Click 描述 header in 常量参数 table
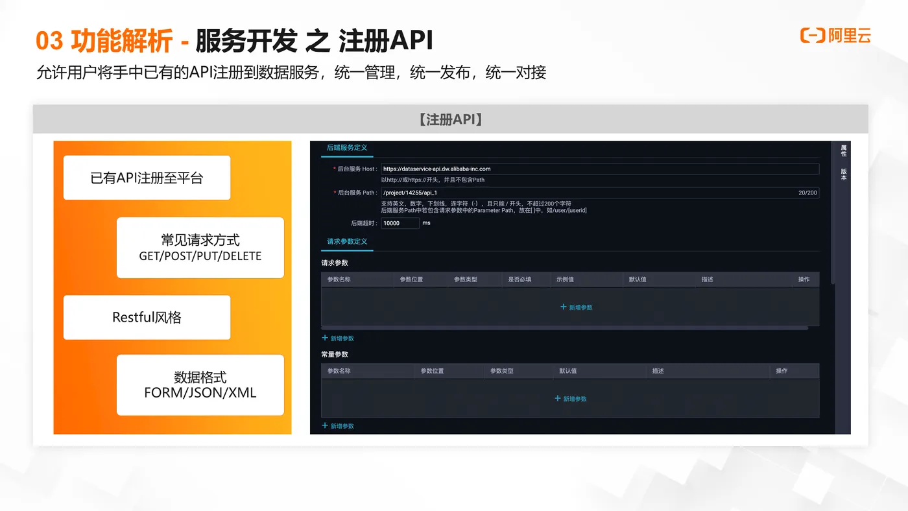The width and height of the screenshot is (908, 511). [658, 371]
